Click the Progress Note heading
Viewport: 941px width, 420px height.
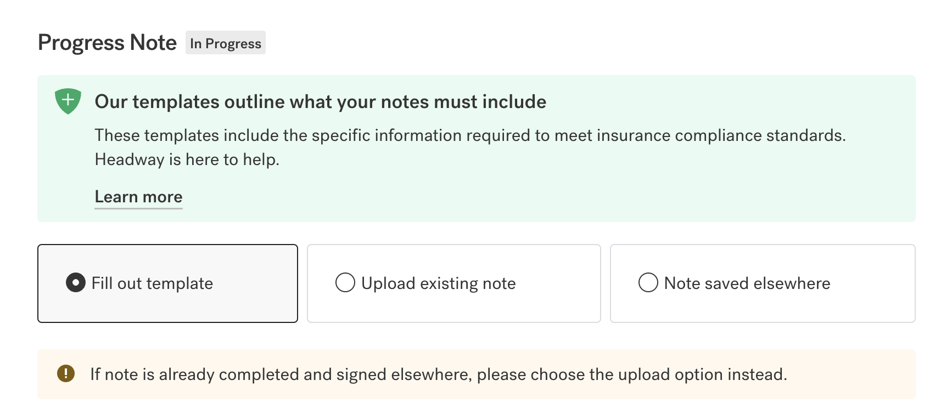(107, 43)
